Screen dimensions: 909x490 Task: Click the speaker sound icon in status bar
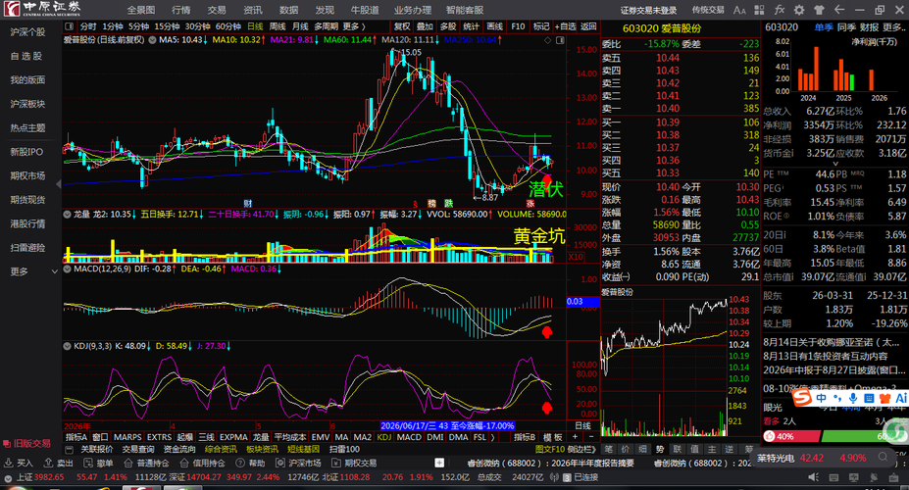813,477
